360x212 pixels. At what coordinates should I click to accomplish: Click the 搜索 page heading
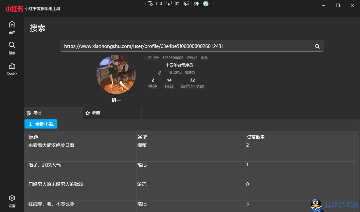(37, 28)
